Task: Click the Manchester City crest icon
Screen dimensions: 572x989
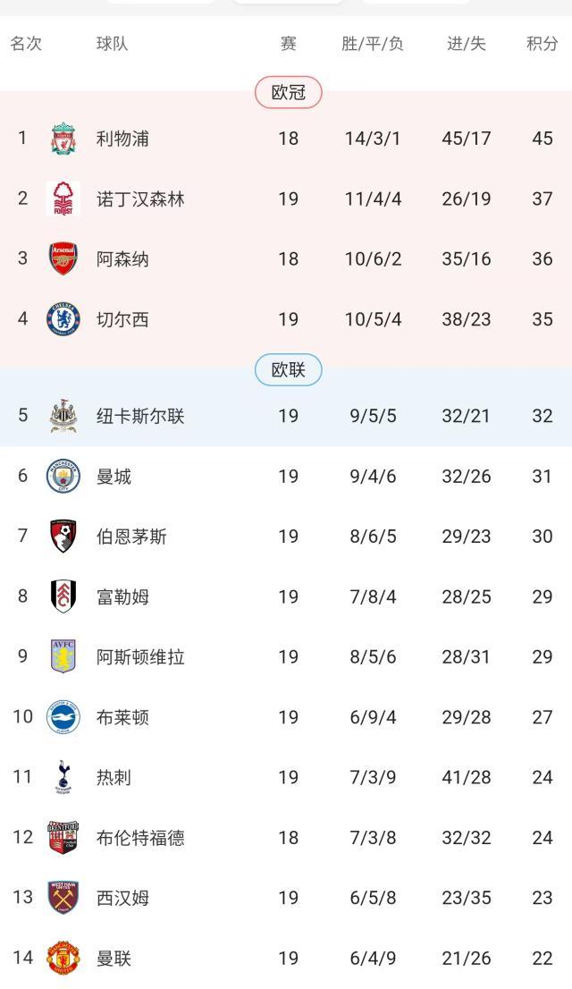Action: tap(63, 477)
